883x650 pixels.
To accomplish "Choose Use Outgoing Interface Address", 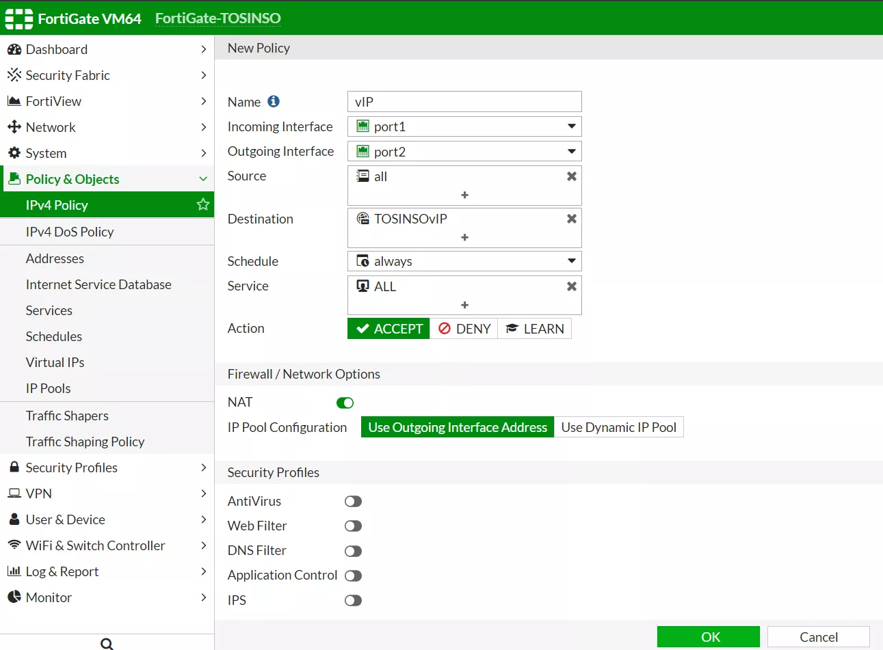I will [458, 427].
